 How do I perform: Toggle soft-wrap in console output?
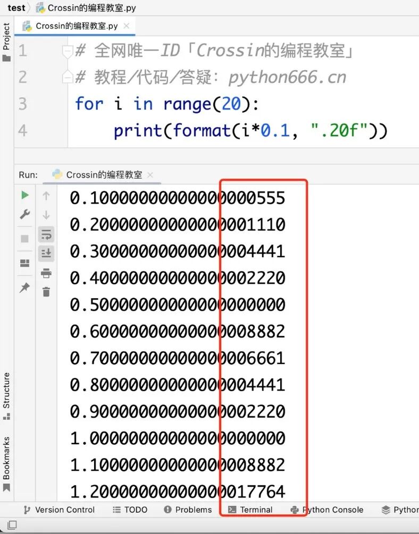46,234
